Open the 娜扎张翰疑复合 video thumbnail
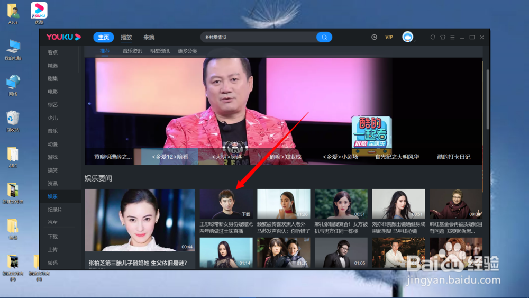This screenshot has height=298, width=529. (341, 204)
